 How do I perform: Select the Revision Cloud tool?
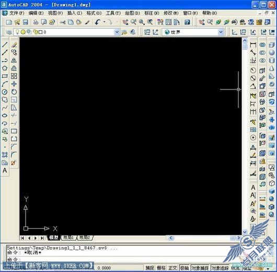click(5, 100)
